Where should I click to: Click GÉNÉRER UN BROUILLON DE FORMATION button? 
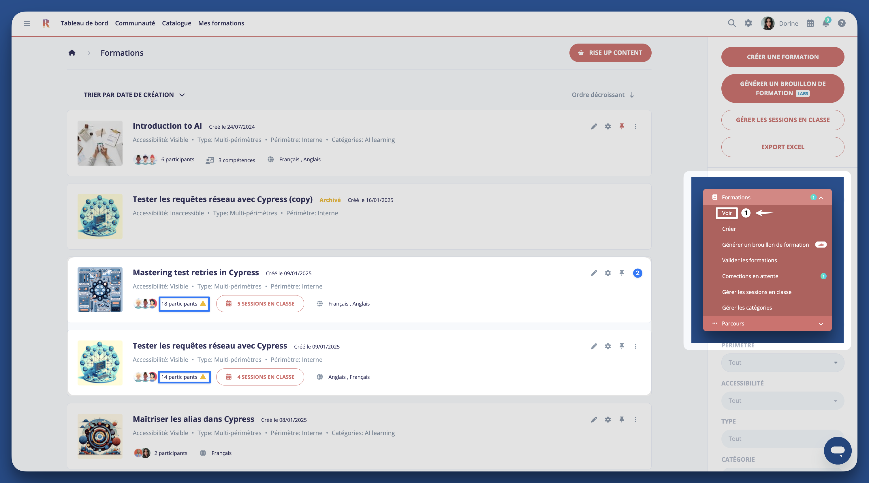click(x=782, y=88)
